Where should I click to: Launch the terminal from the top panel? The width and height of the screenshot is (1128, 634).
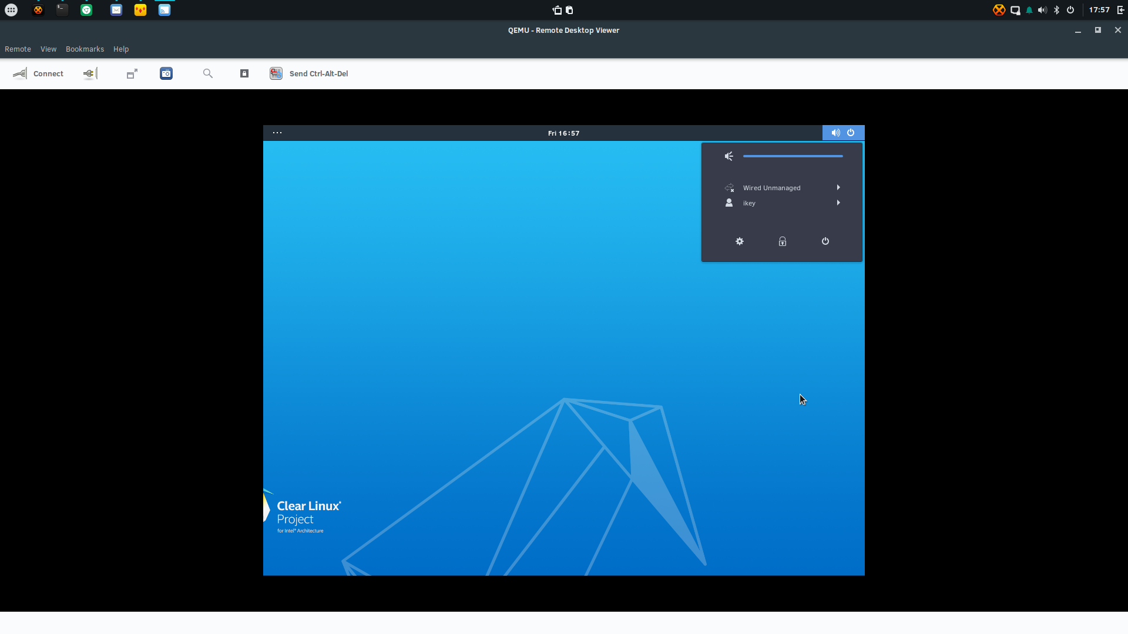click(62, 10)
